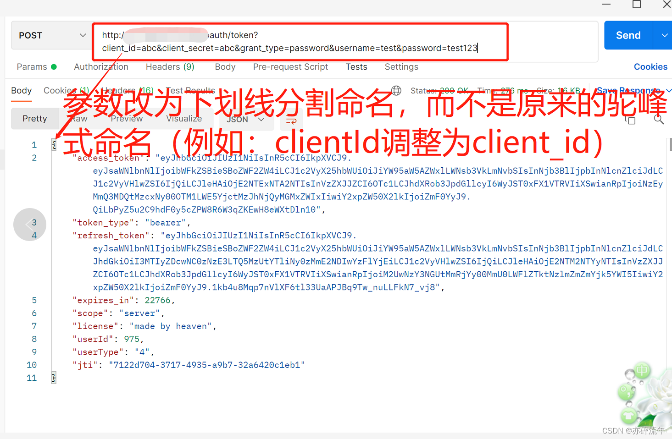This screenshot has height=439, width=672.
Task: Click line number 5 in gutter
Action: (34, 300)
